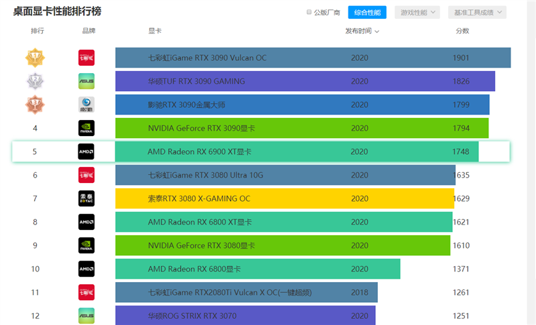Click the 桌面显卡性能排行榜 page title
Image resolution: width=536 pixels, height=325 pixels.
pos(57,11)
